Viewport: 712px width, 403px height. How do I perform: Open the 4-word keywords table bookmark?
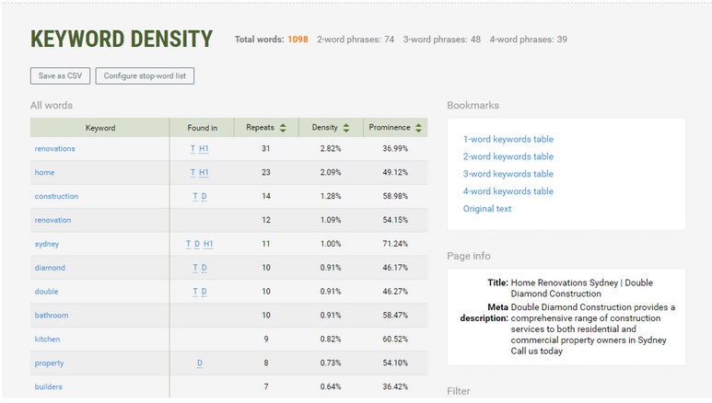click(508, 191)
